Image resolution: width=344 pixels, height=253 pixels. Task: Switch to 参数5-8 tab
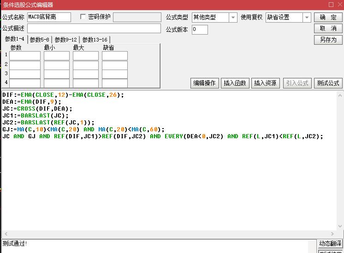[x=39, y=40]
